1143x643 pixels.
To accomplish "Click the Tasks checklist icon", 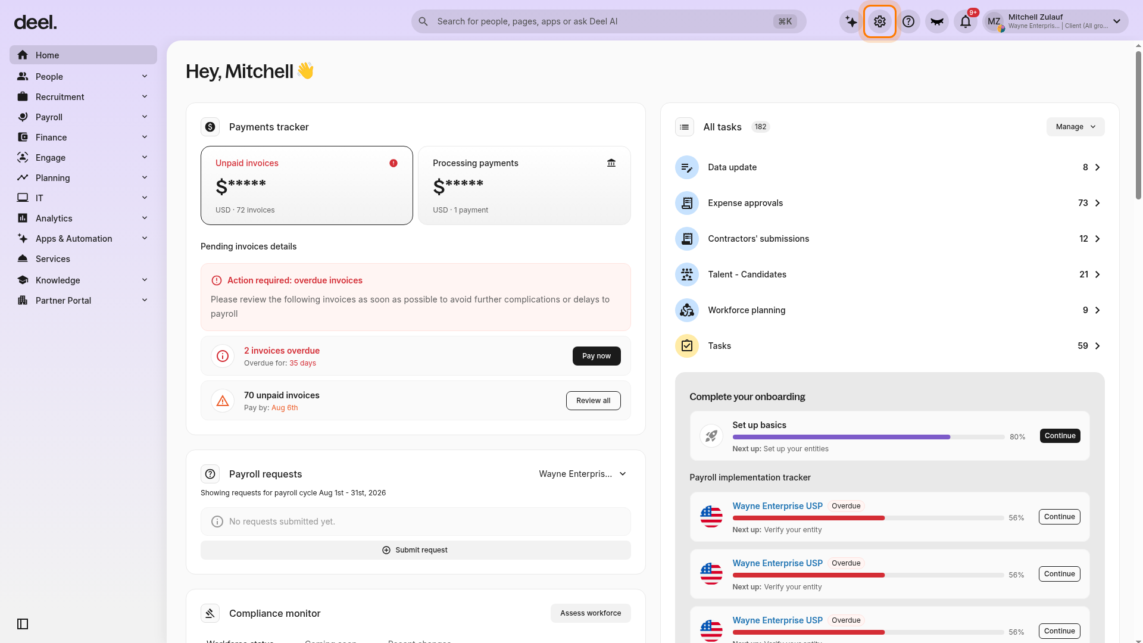I will (687, 346).
